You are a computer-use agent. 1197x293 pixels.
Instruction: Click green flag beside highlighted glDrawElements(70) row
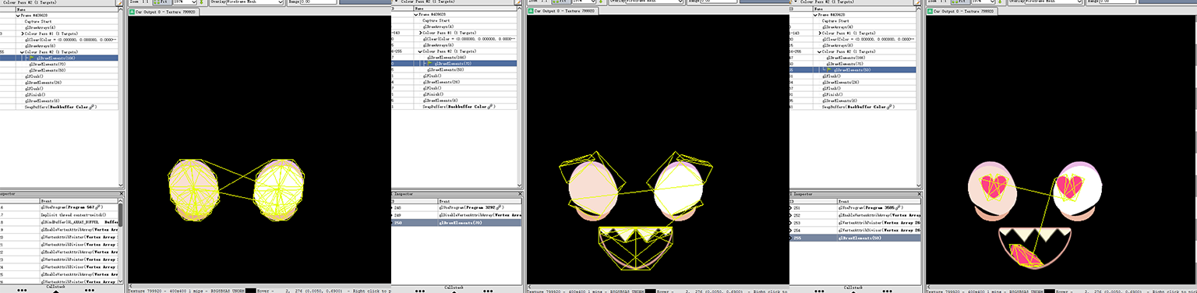429,63
